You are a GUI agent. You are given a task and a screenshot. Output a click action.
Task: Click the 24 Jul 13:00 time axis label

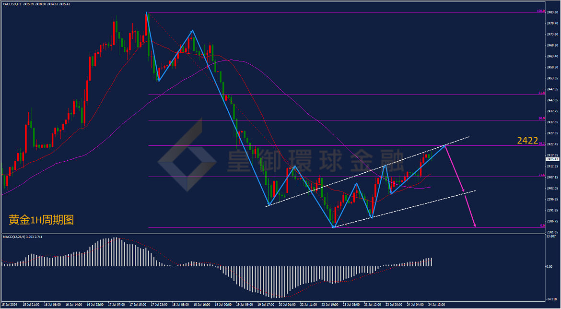[437, 304]
